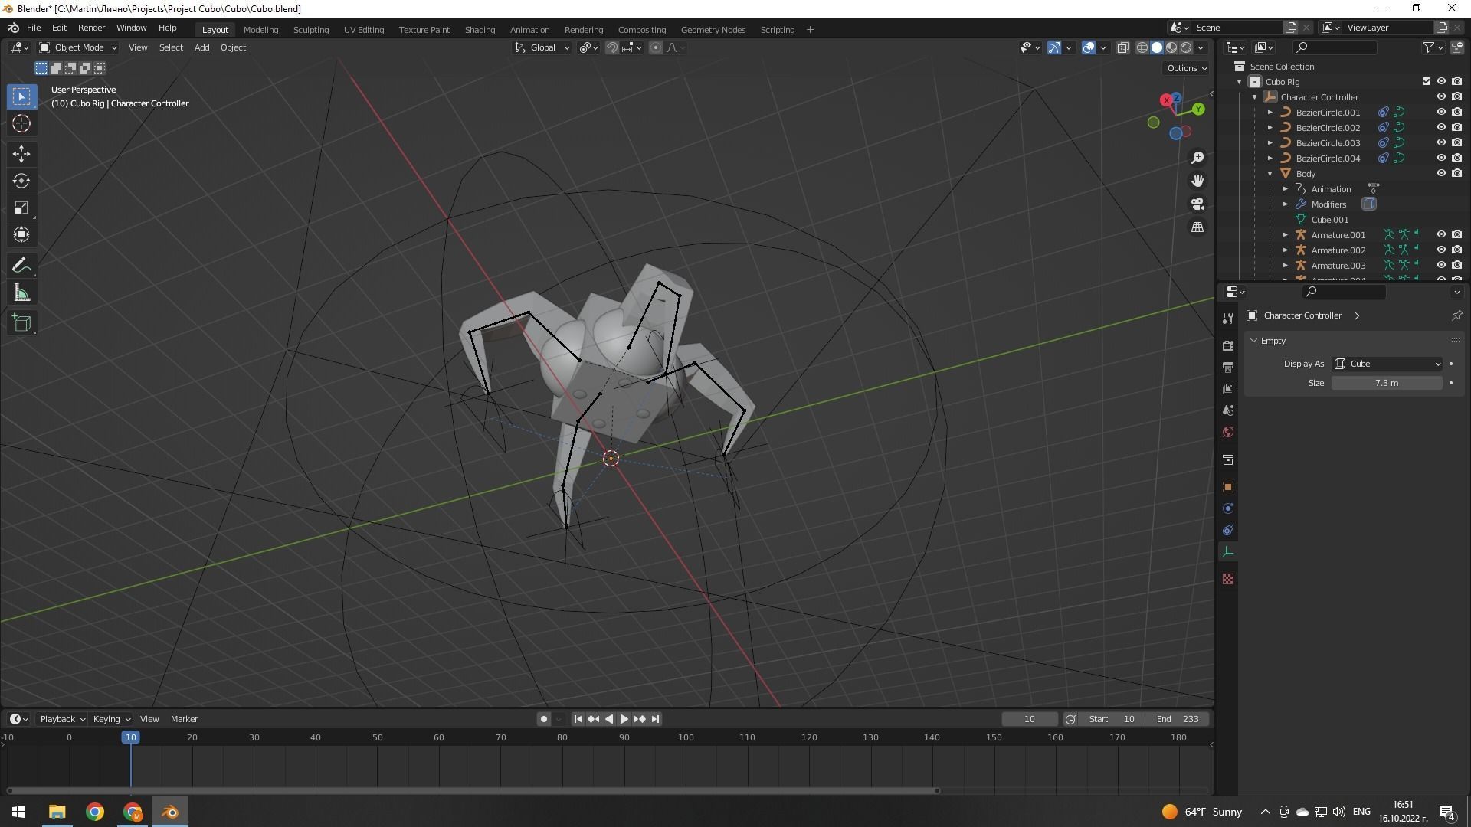Open the Global transform orientation dropdown
The image size is (1471, 827).
tap(542, 47)
